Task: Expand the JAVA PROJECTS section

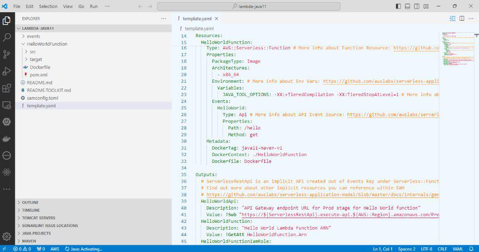Action: pos(93,233)
